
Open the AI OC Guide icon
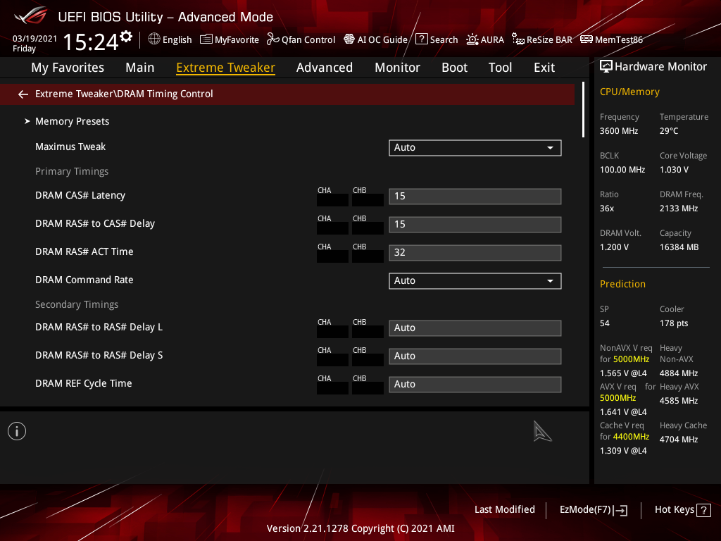pos(349,39)
